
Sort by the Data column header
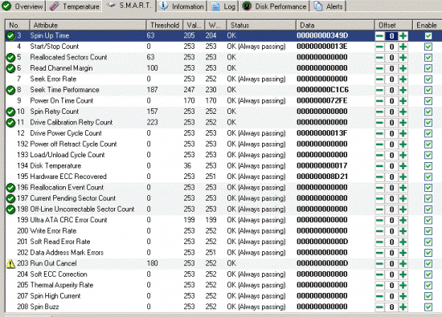pos(335,26)
